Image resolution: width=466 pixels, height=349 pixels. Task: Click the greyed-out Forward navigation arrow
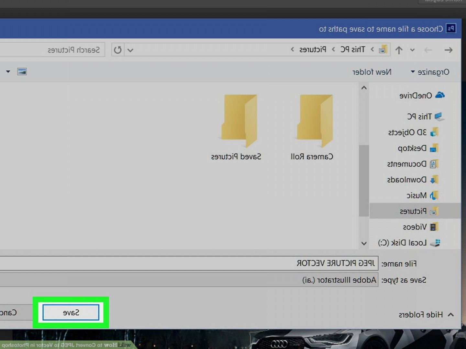pos(428,50)
